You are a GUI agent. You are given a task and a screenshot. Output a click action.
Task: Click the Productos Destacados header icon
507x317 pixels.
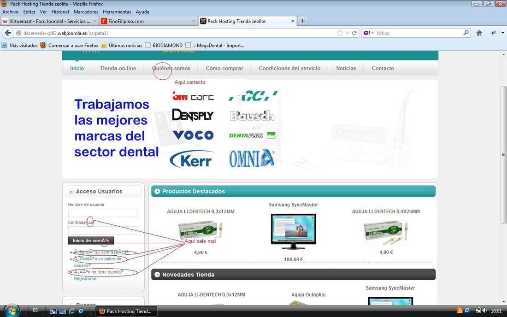157,191
